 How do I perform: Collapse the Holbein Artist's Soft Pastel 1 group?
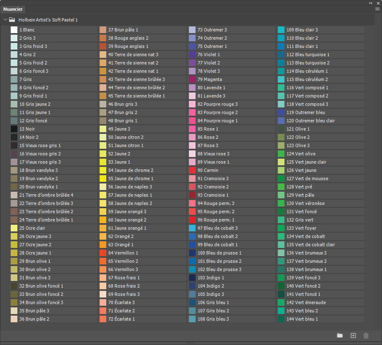pyautogui.click(x=5, y=19)
